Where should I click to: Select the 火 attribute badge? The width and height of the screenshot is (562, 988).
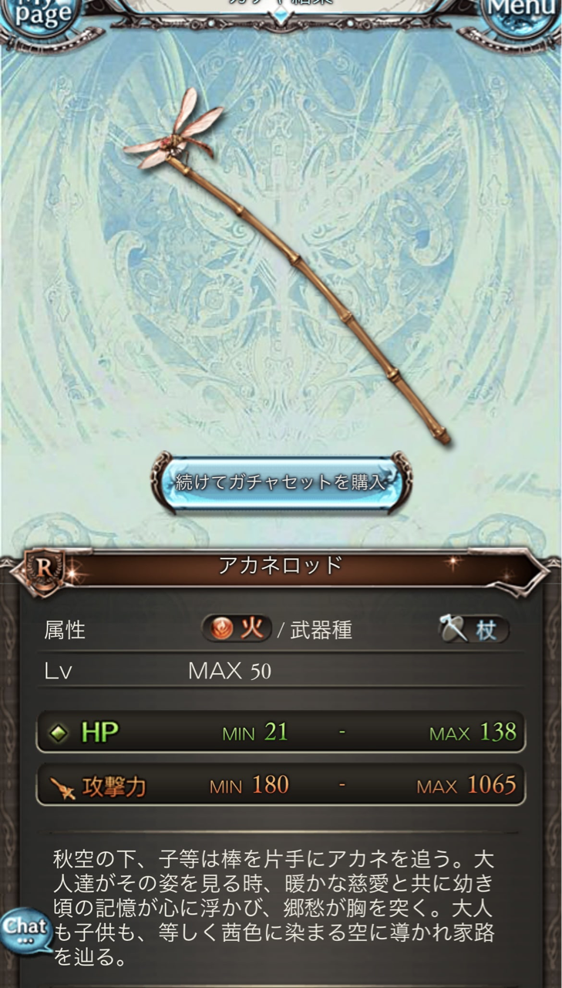point(237,629)
